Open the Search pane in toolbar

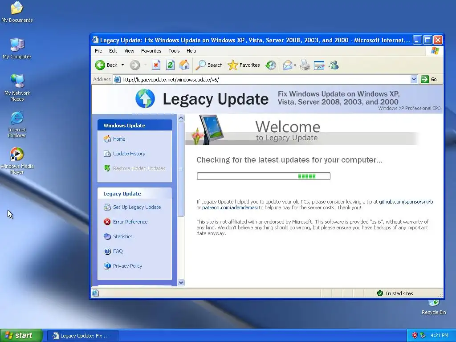(x=209, y=65)
